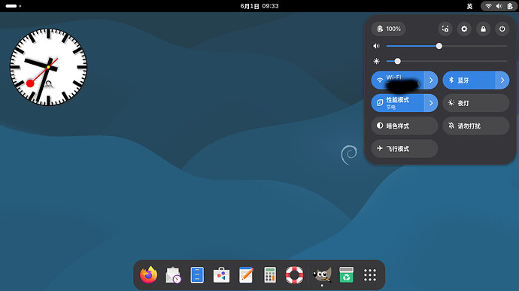Open the Trash icon in the dock
Screen dimensions: 519x291
pyautogui.click(x=346, y=274)
